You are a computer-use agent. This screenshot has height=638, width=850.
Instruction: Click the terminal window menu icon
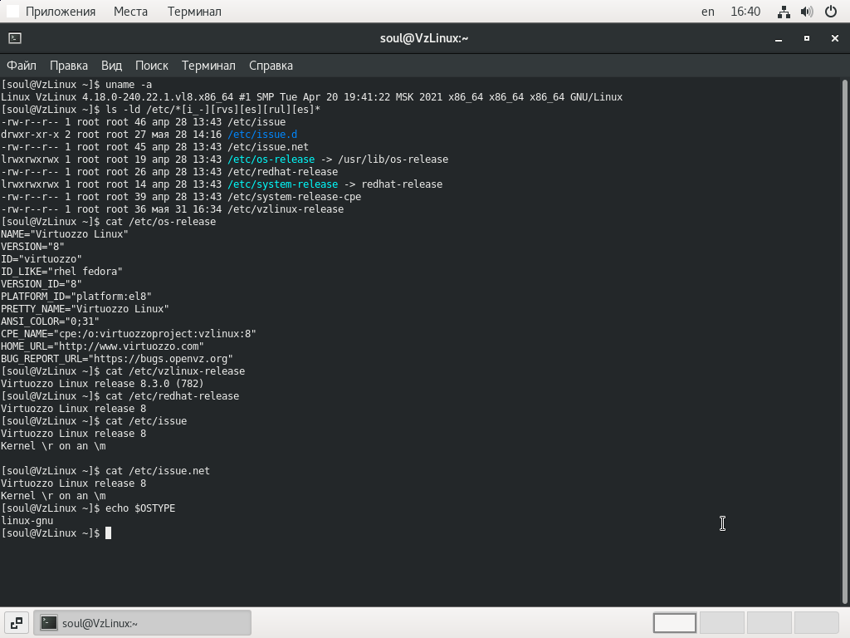15,38
